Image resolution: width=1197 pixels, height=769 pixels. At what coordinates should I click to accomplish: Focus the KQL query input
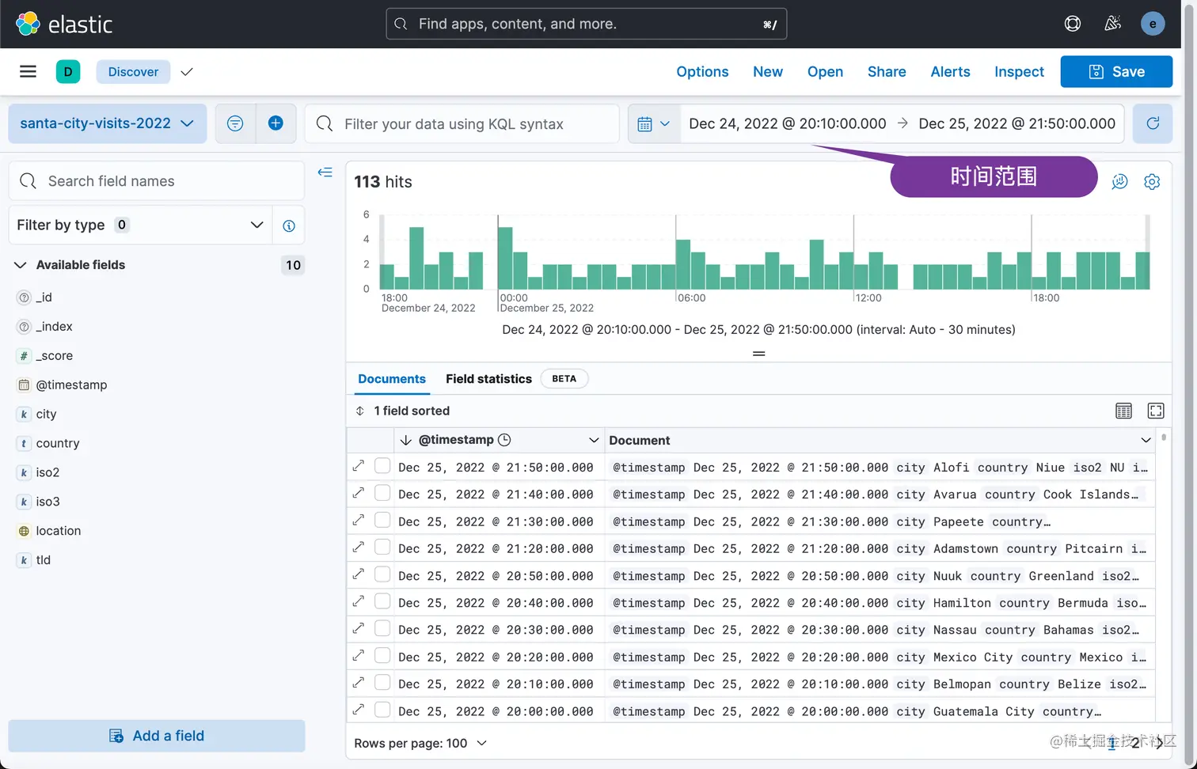(x=462, y=123)
